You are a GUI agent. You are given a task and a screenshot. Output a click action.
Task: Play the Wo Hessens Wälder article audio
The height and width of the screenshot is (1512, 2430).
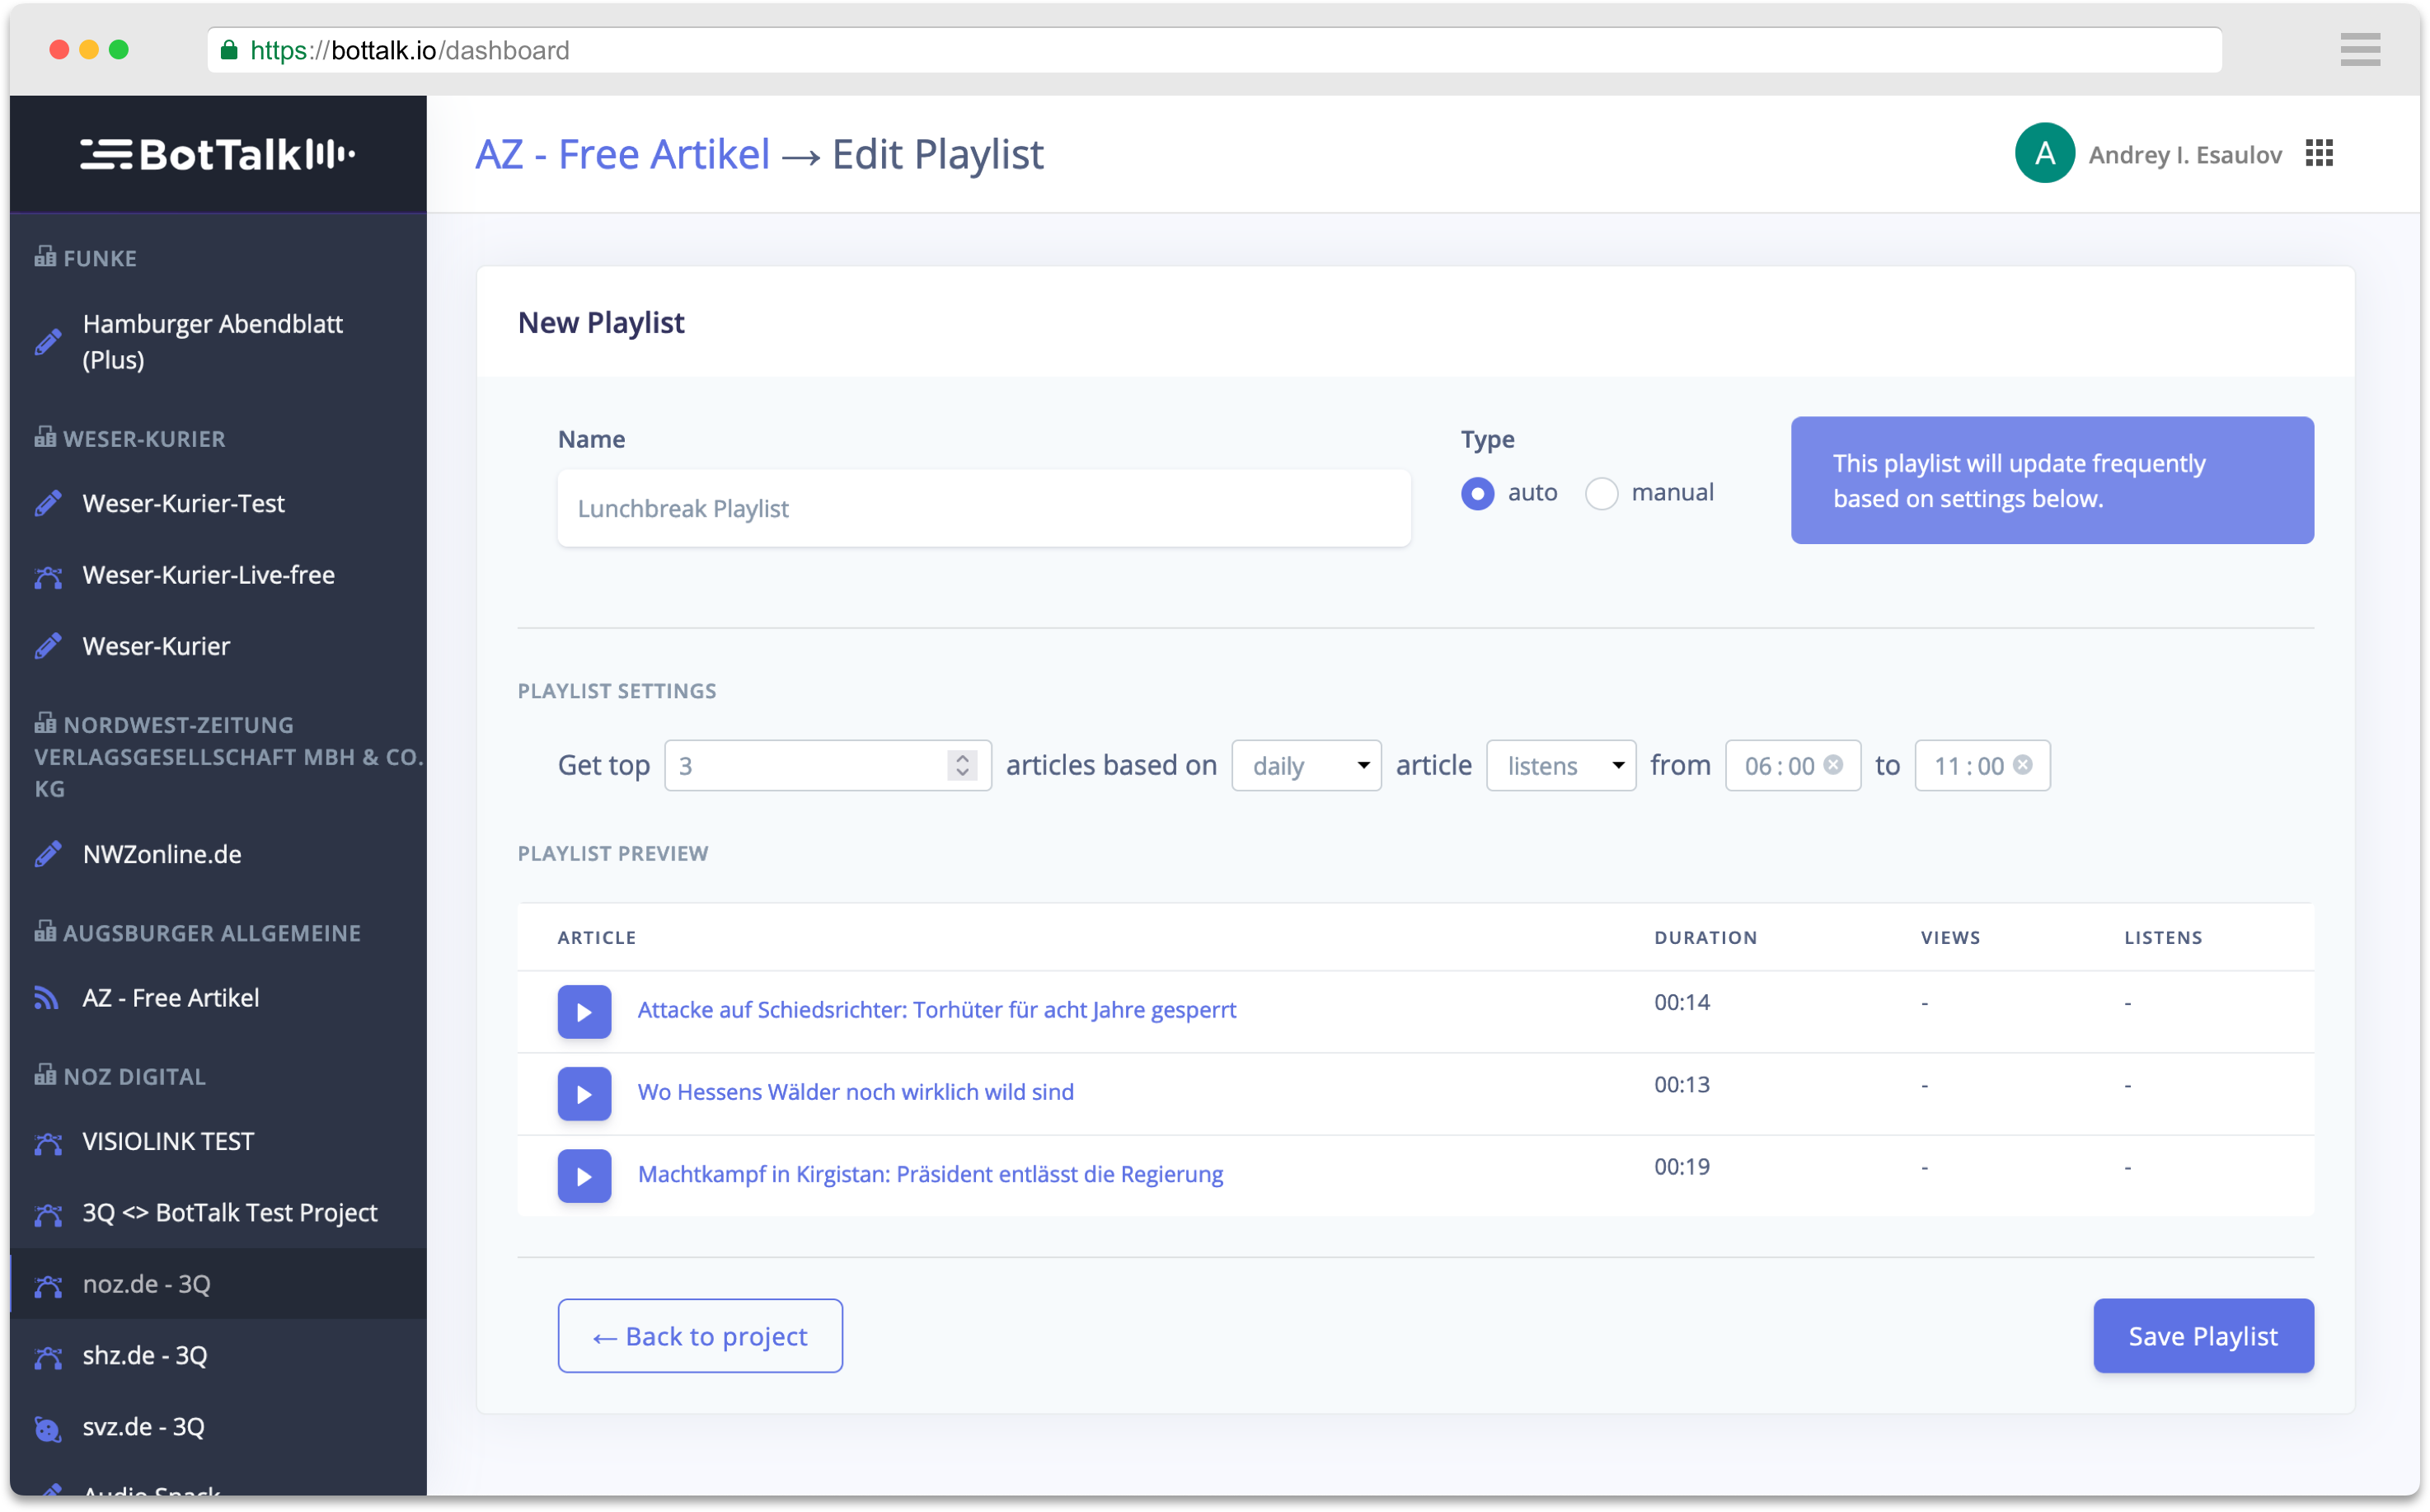[584, 1093]
